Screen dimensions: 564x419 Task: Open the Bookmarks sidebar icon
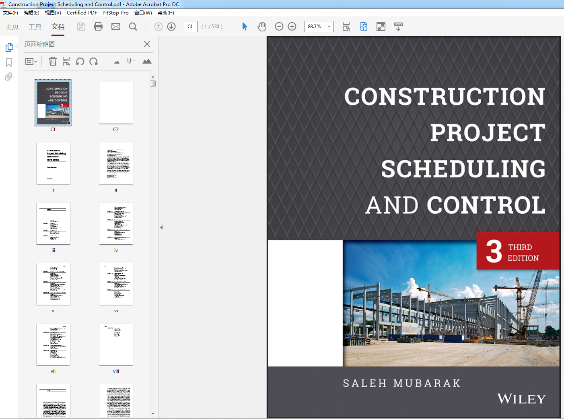9,62
